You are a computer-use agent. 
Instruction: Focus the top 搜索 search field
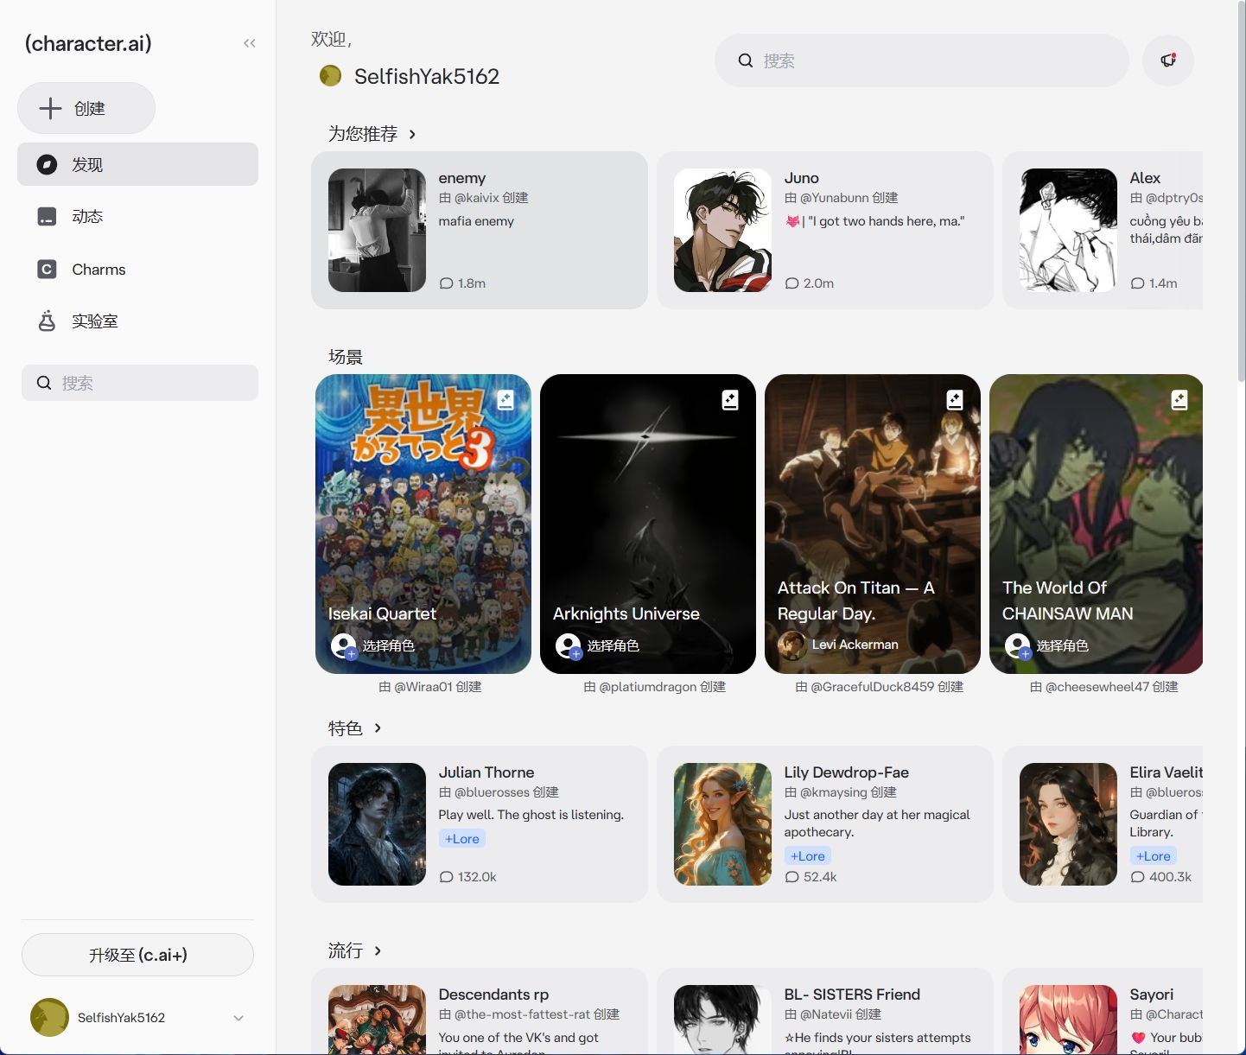[x=922, y=60]
